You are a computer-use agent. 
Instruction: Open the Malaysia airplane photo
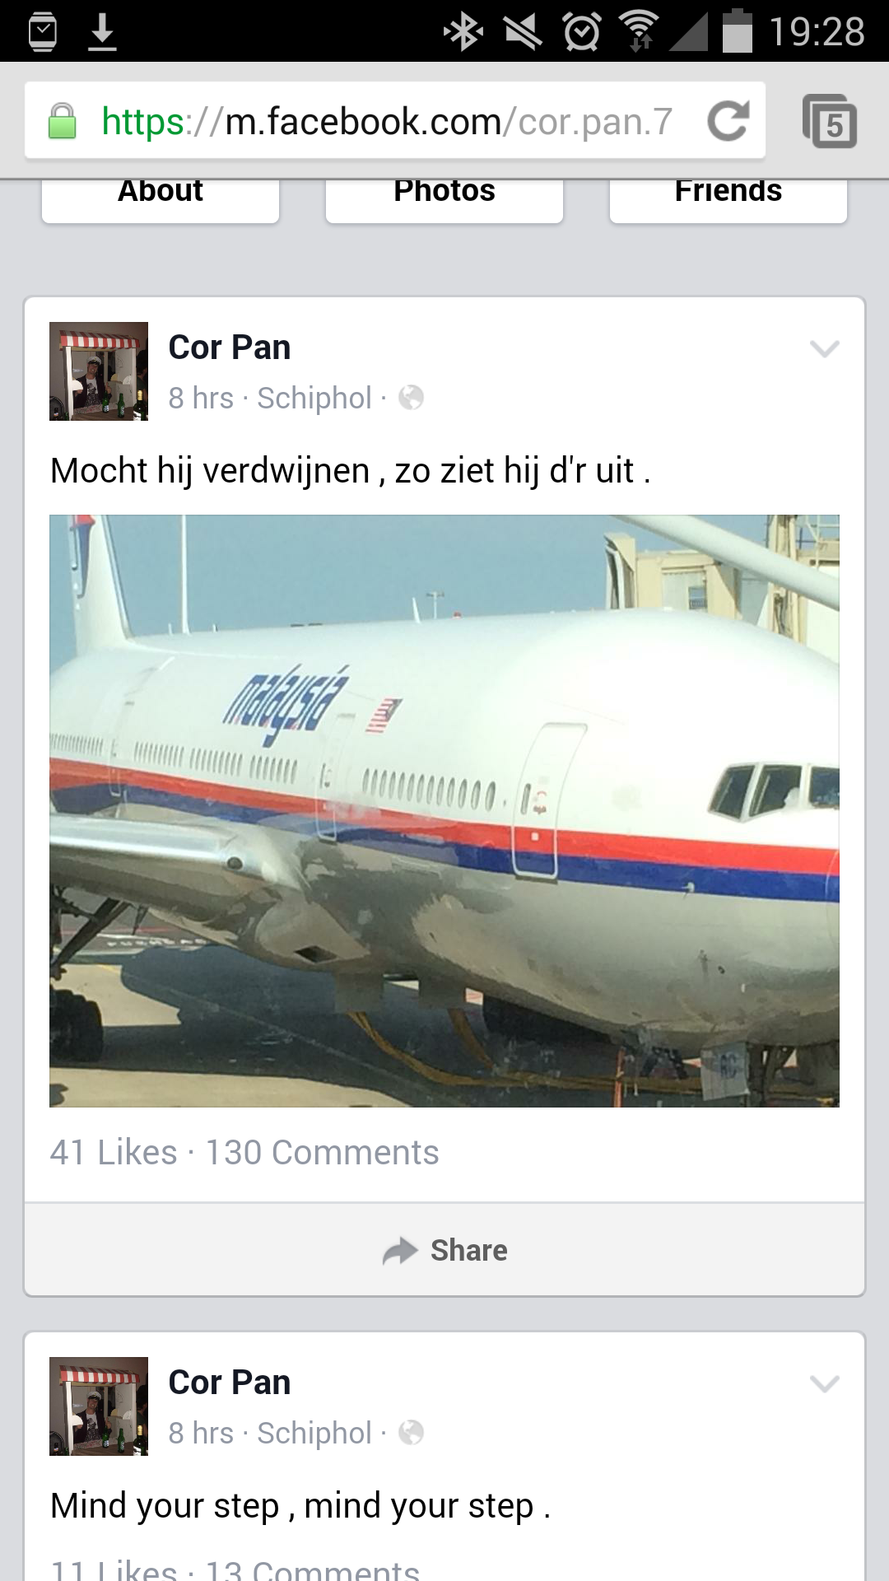pyautogui.click(x=444, y=811)
